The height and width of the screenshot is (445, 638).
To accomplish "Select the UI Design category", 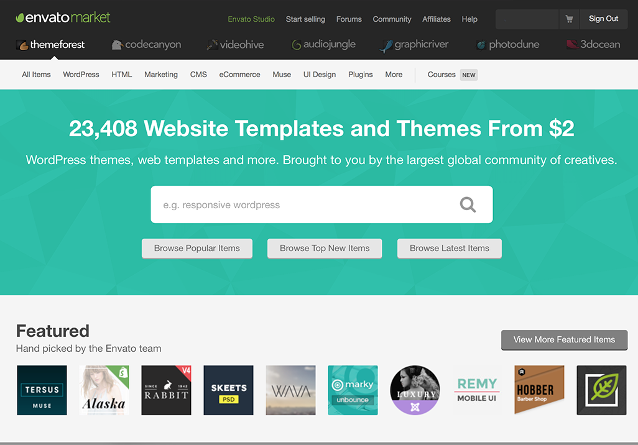I will (320, 75).
